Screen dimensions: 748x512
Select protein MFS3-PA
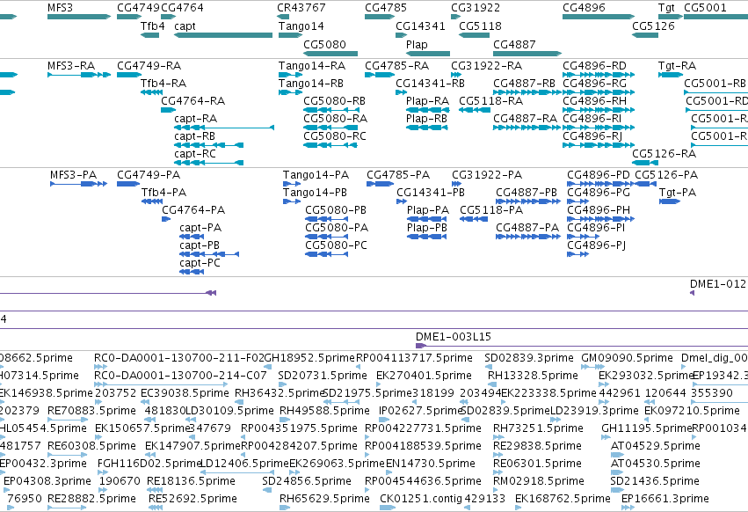pyautogui.click(x=79, y=184)
